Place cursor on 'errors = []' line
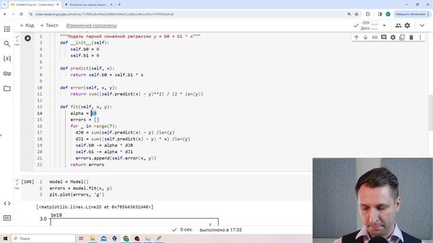Image resolution: width=433 pixels, height=243 pixels. pos(85,119)
